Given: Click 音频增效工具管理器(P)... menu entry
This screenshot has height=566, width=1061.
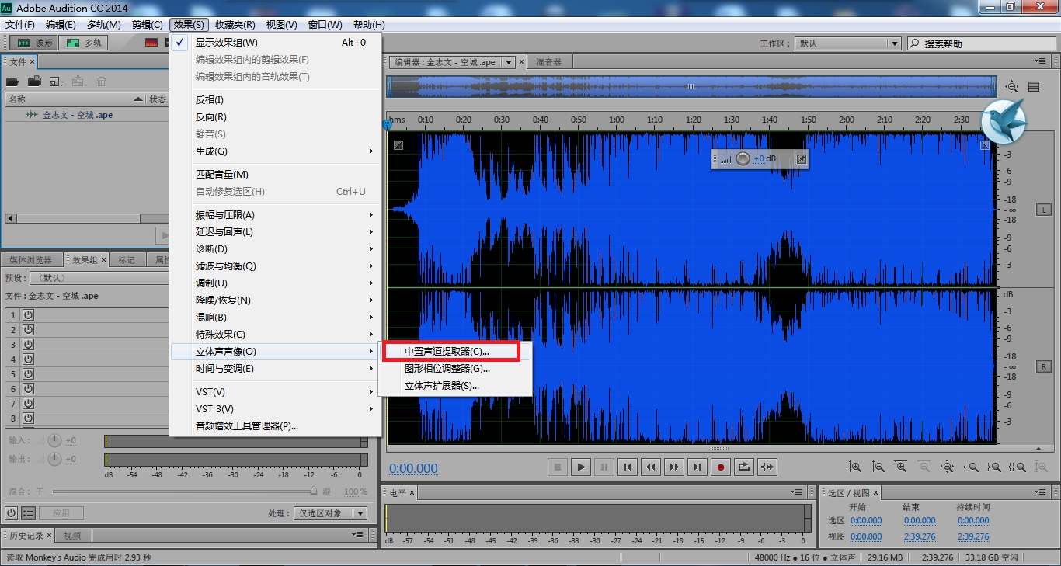Looking at the screenshot, I should pos(276,425).
